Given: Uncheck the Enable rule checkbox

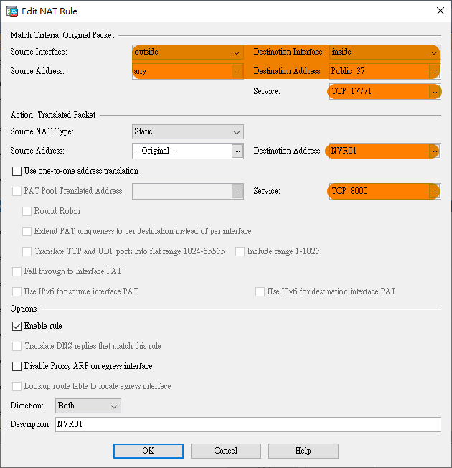Looking at the screenshot, I should [17, 326].
